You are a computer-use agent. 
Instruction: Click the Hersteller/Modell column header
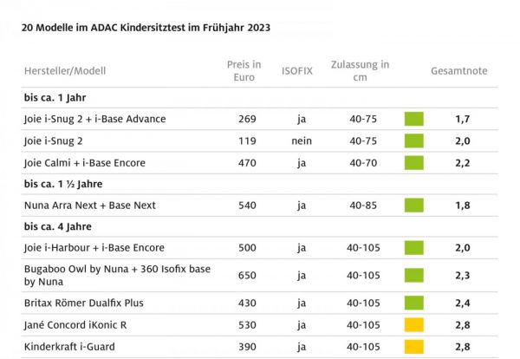65,70
